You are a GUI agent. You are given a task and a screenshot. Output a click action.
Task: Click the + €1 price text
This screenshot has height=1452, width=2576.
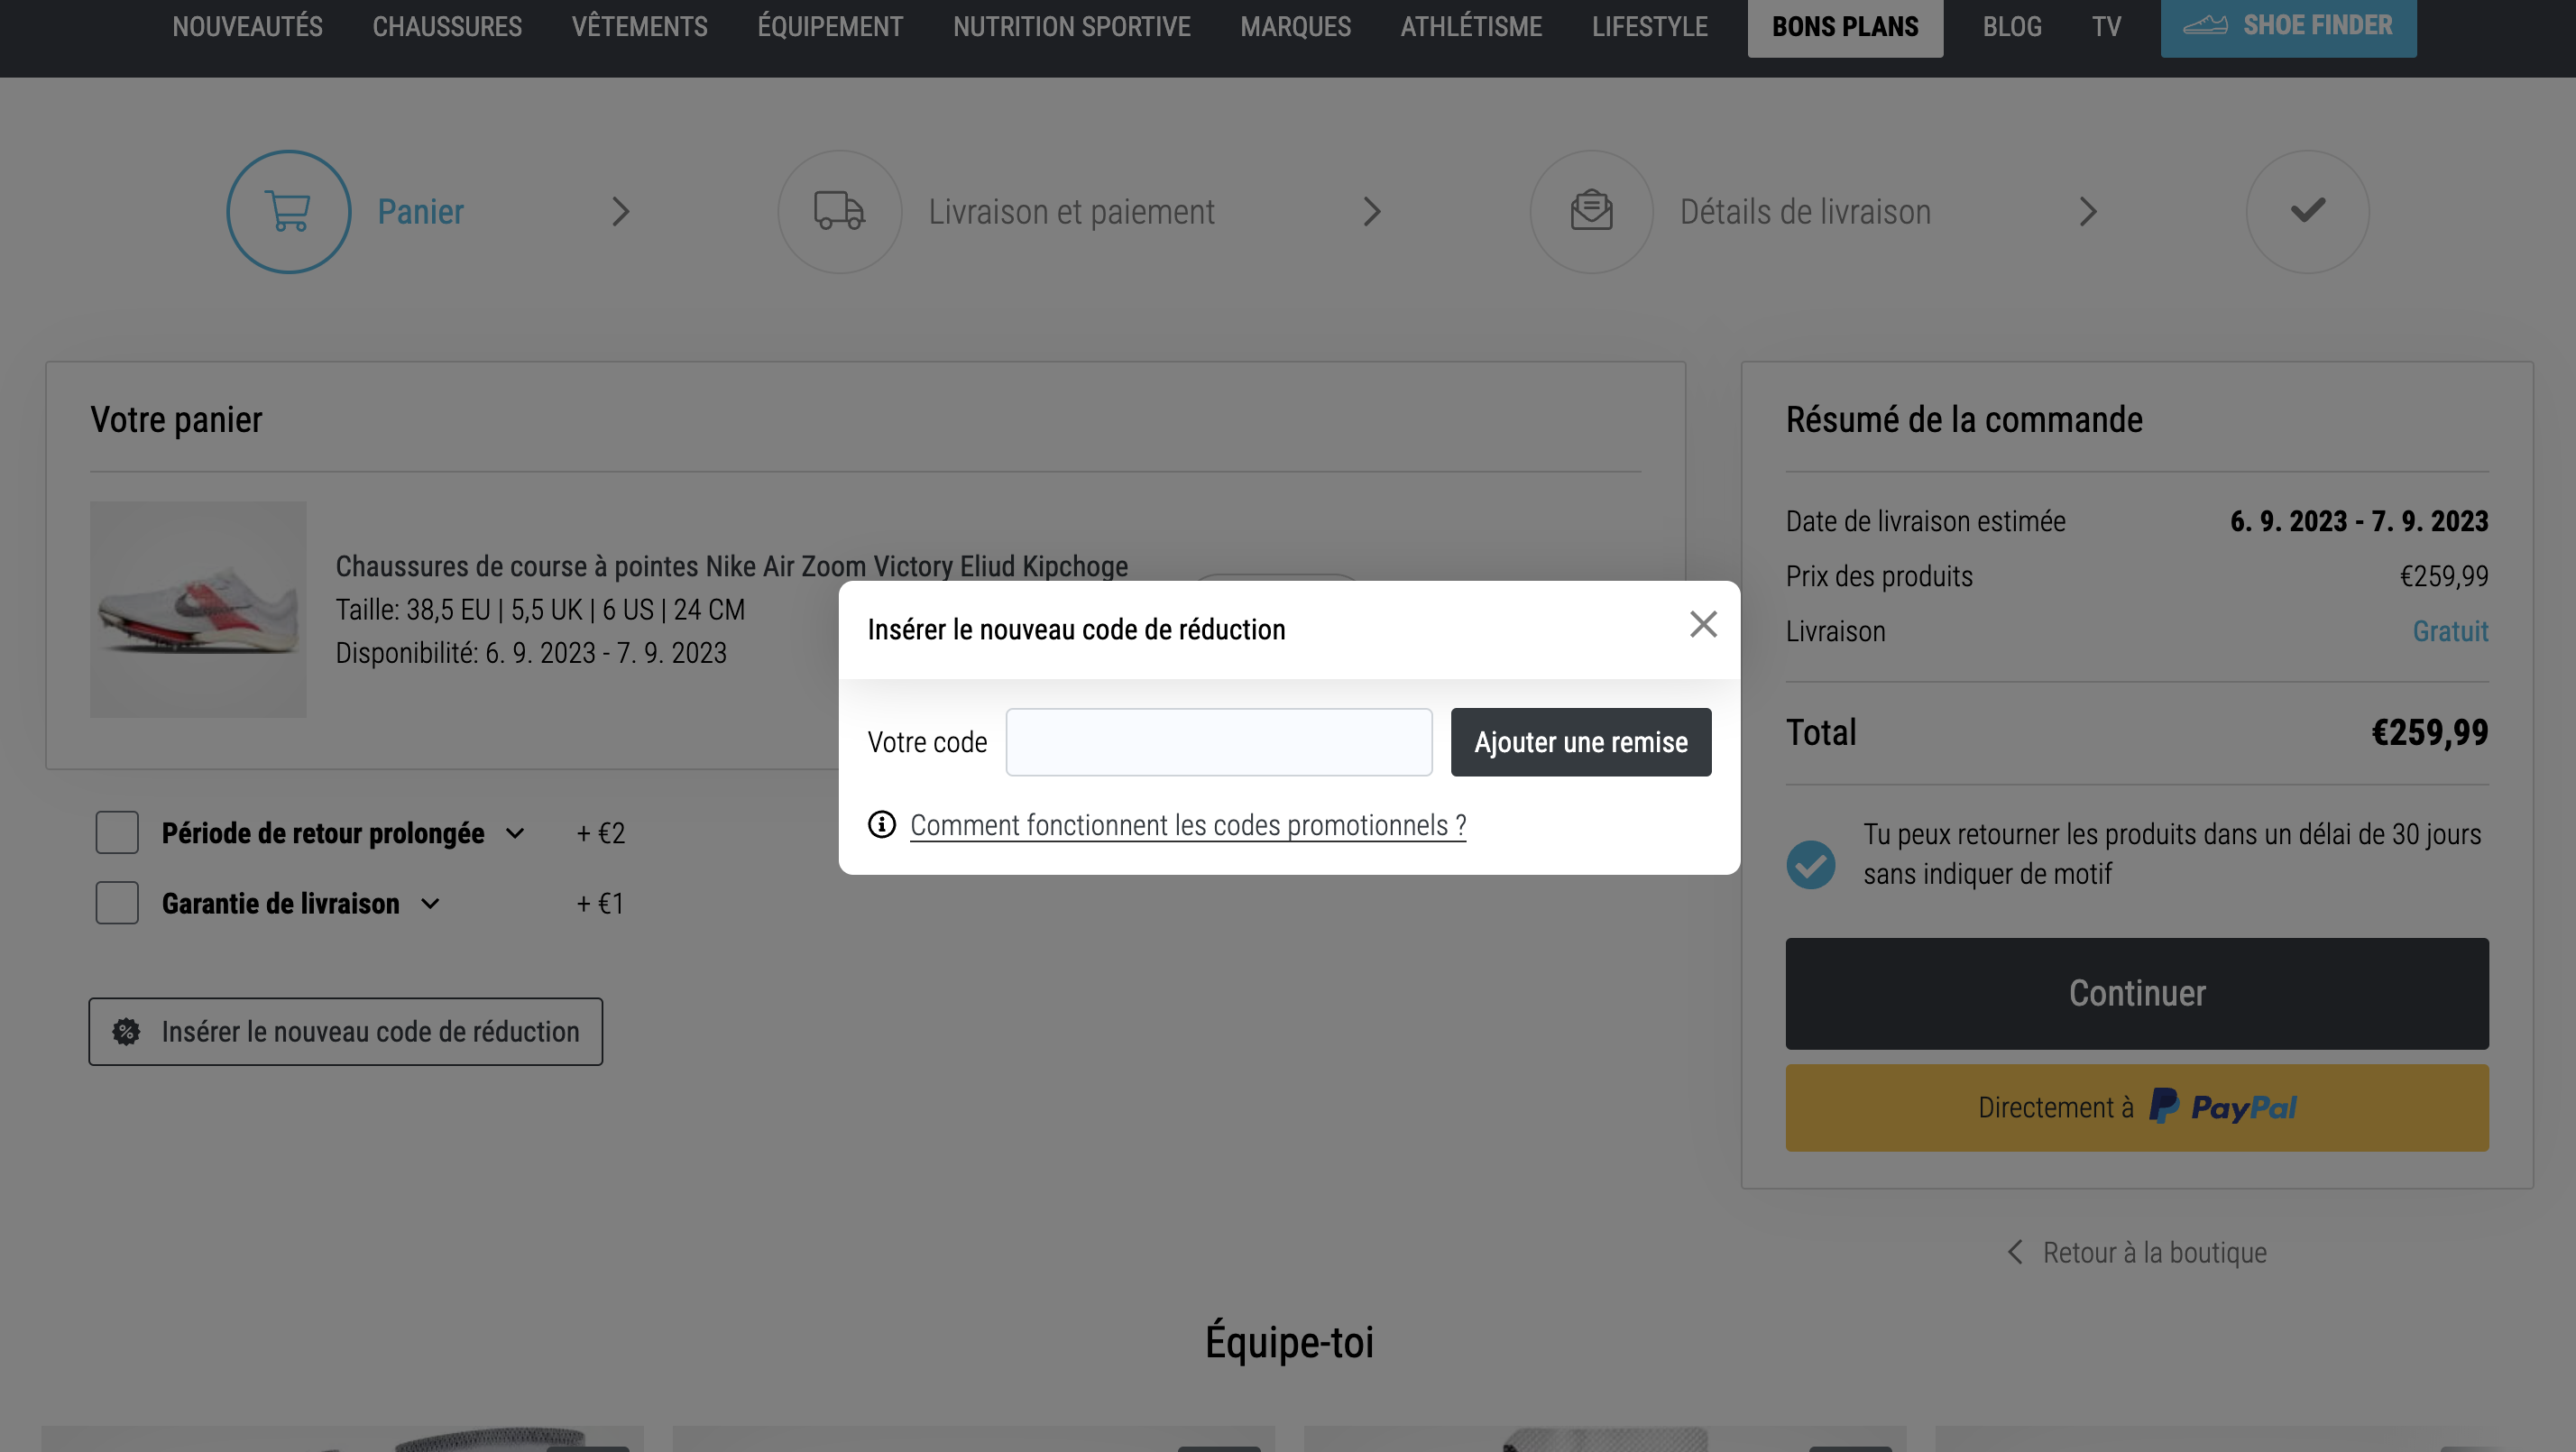[x=600, y=903]
